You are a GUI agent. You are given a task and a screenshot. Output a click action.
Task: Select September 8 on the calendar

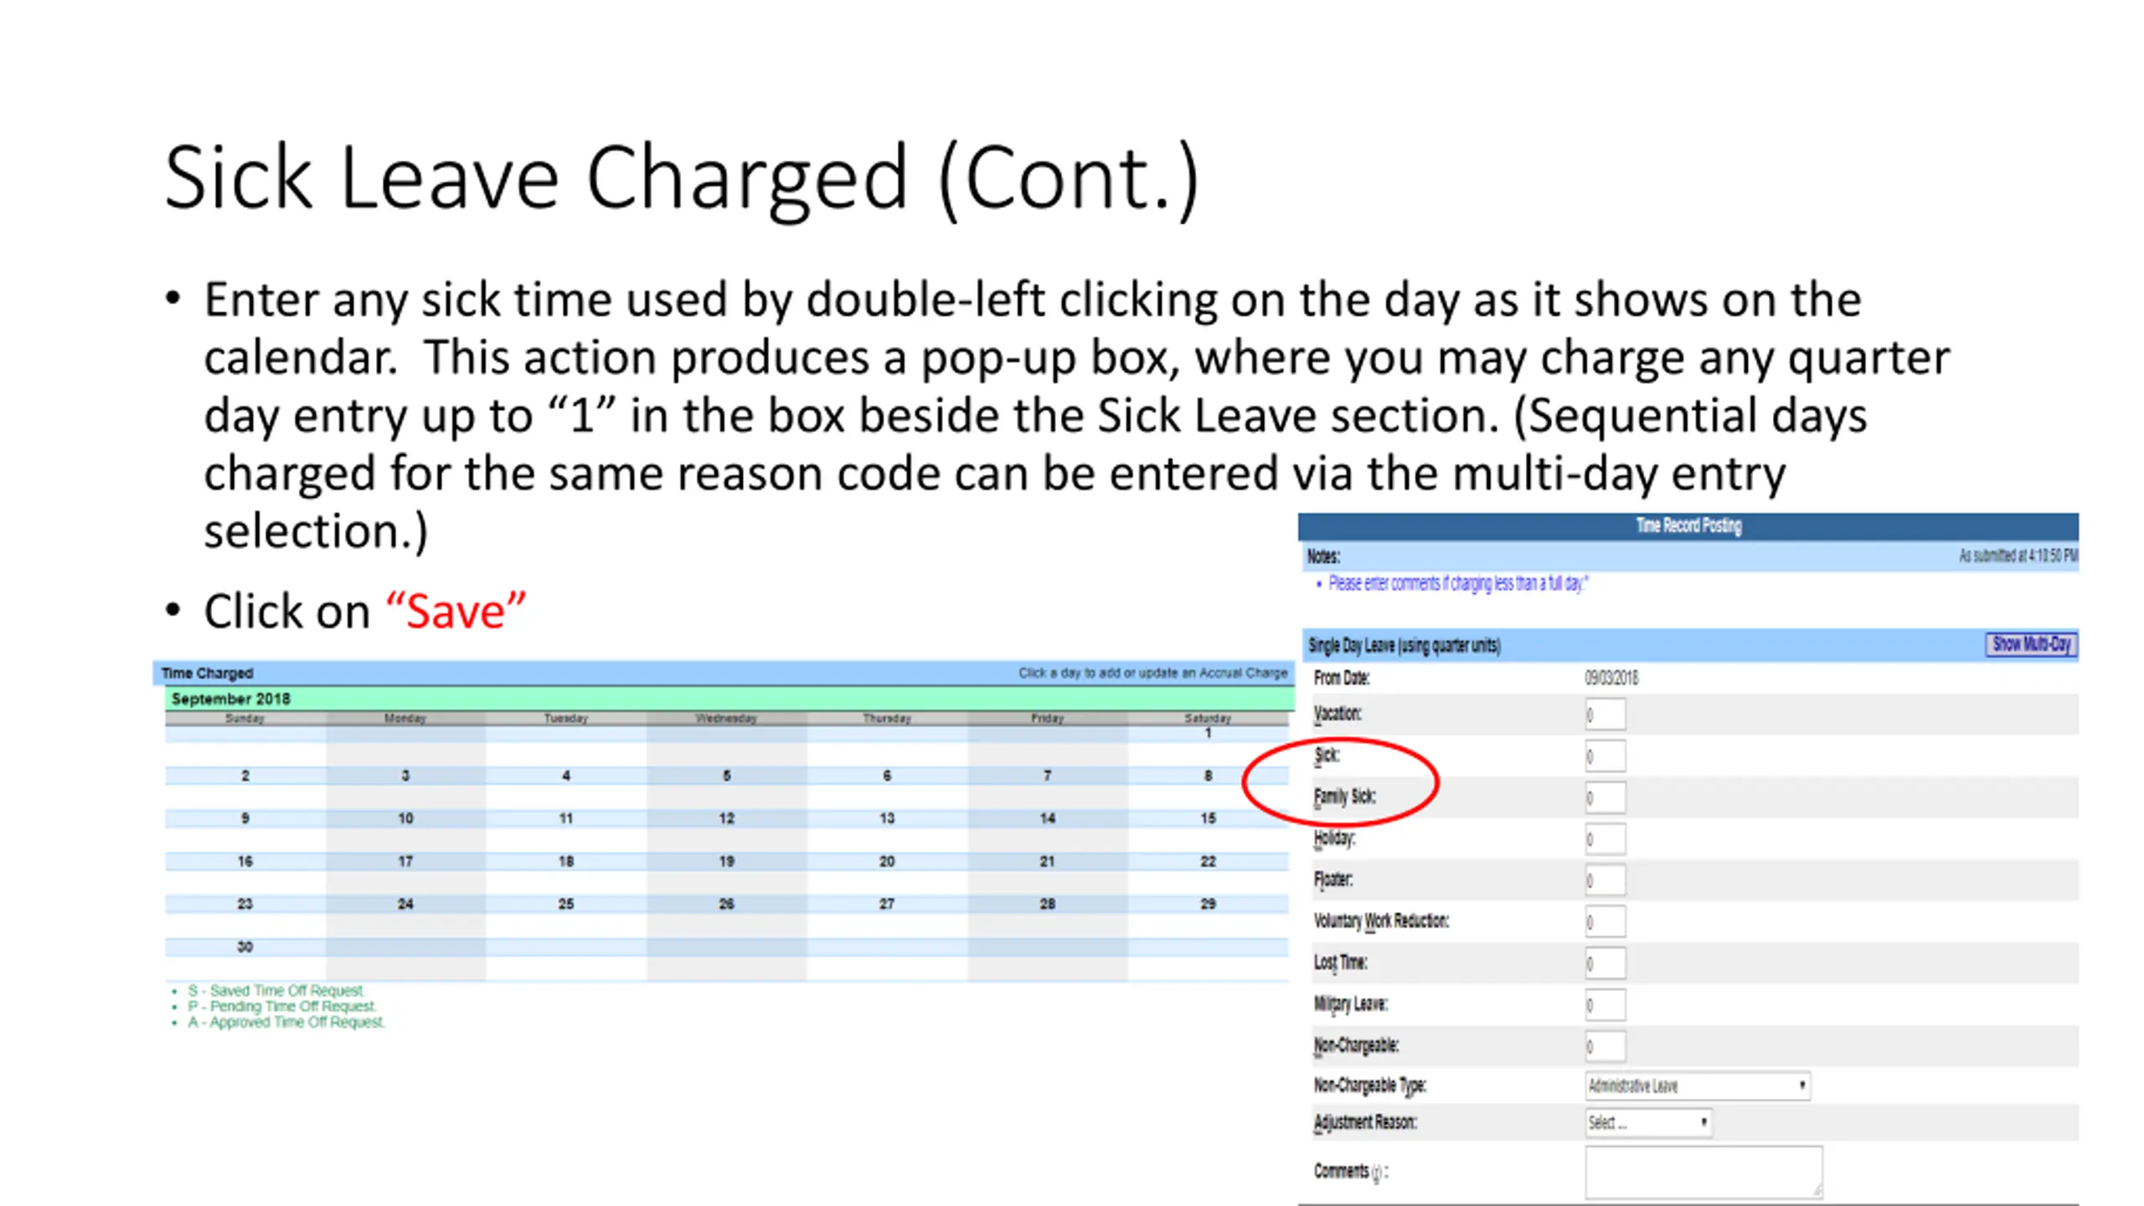click(x=1208, y=776)
